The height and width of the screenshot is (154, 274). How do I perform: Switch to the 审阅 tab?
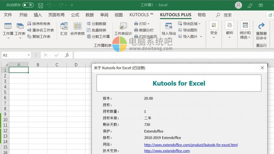[104, 15]
